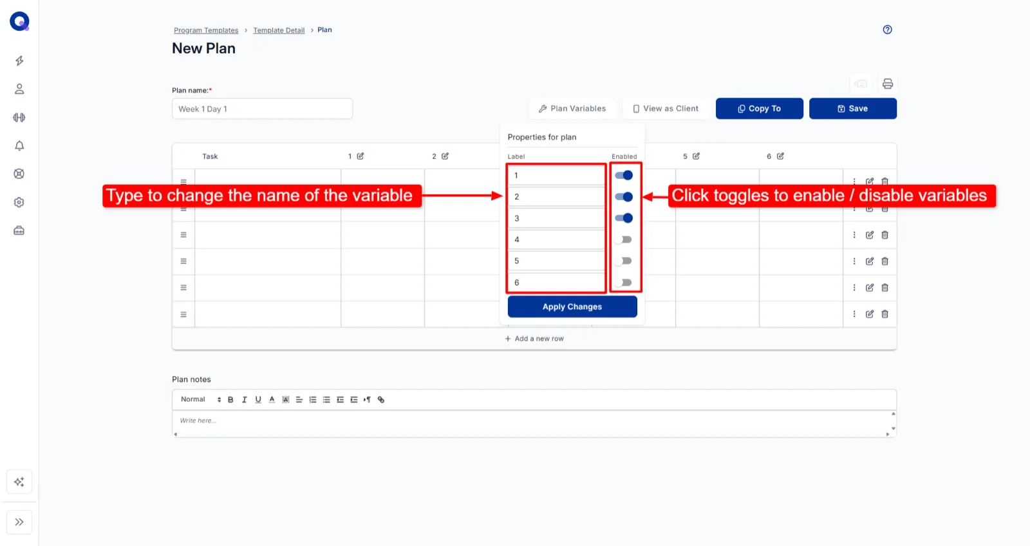Save the plan with Save button

853,109
